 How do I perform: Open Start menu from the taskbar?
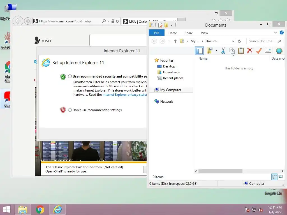point(7,209)
